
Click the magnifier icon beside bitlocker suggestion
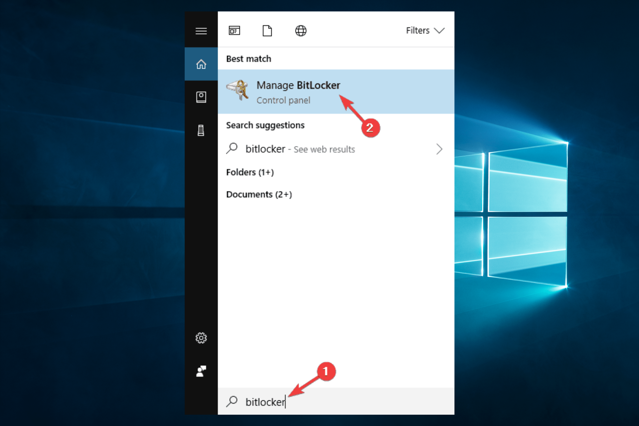pos(232,148)
